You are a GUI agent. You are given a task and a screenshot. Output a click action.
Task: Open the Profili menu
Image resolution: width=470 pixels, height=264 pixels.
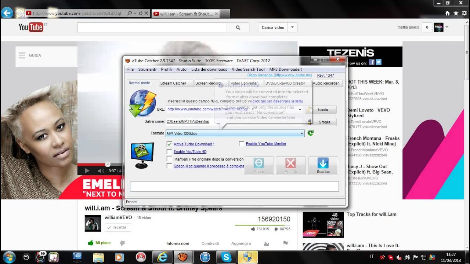(x=166, y=69)
